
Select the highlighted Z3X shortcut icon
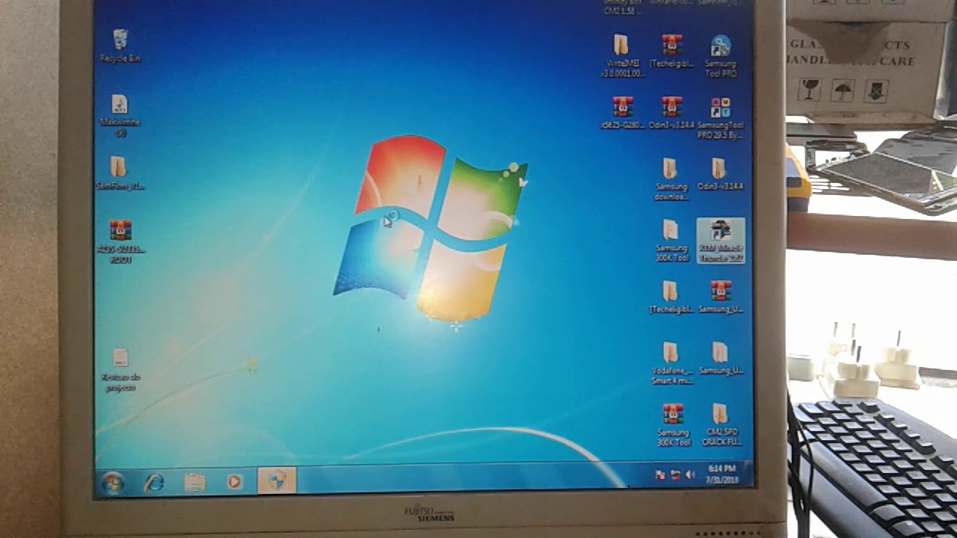[720, 241]
